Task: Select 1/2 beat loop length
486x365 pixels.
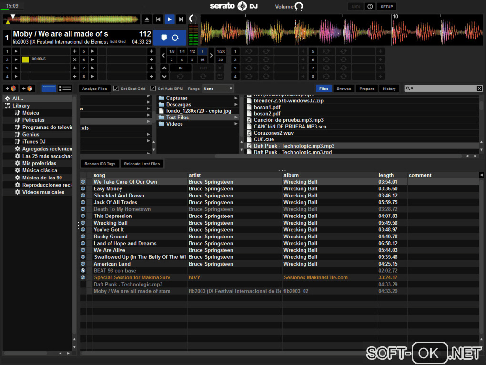Action: point(192,51)
